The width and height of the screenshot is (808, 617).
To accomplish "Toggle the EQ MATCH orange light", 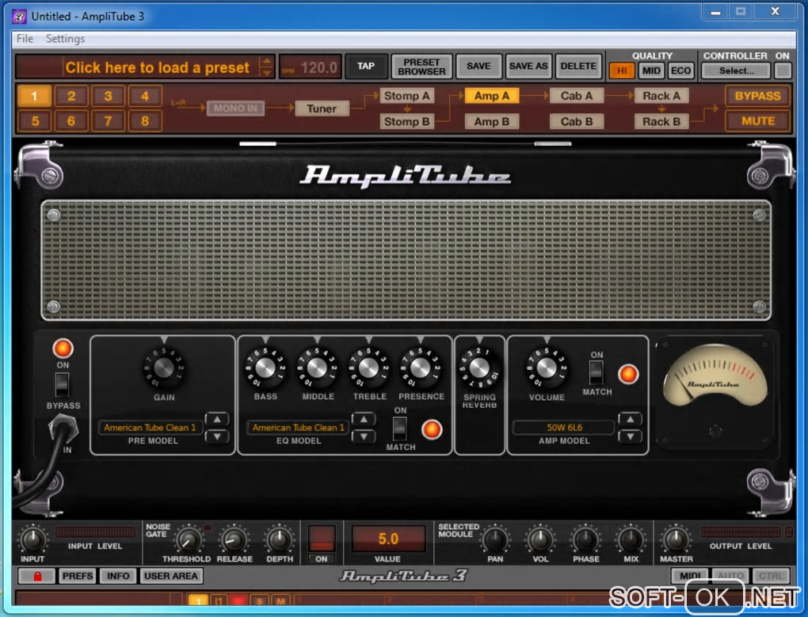I will 432,429.
